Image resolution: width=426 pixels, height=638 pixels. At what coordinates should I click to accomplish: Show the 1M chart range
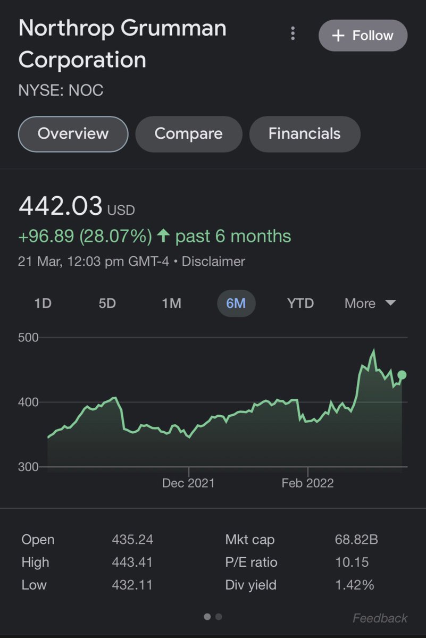[171, 304]
